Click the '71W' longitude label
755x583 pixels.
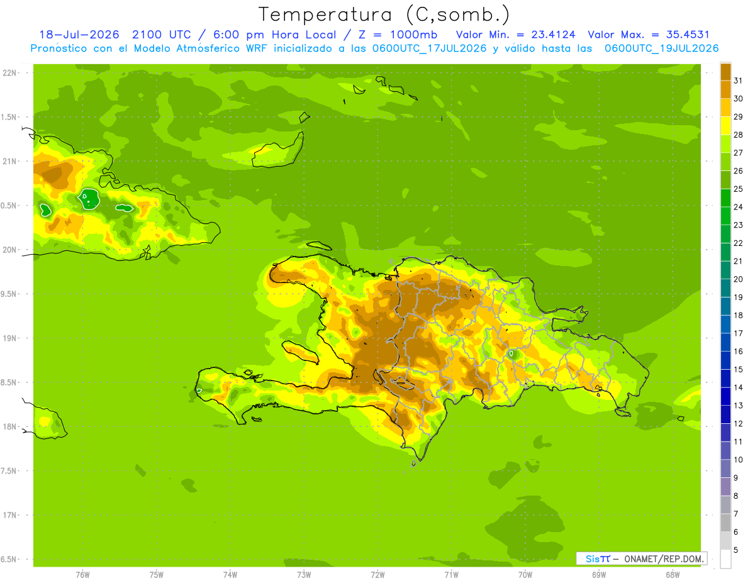tap(451, 575)
